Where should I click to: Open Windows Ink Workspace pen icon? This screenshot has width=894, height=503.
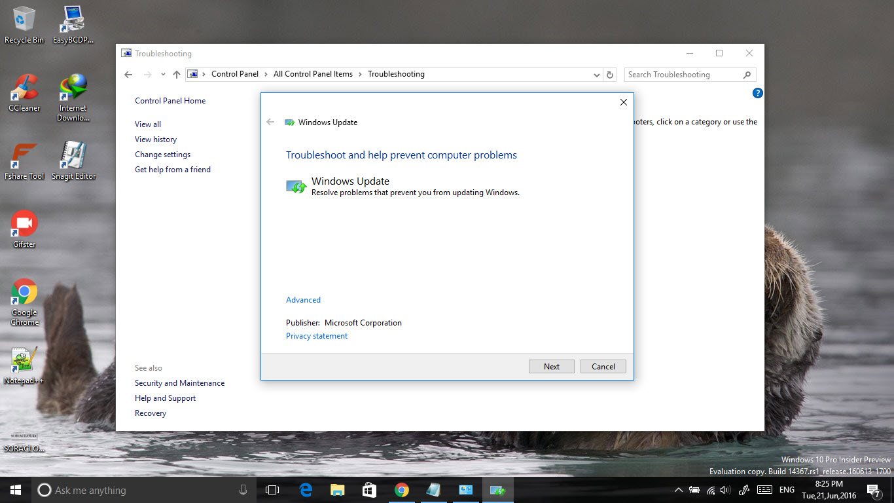coord(743,490)
